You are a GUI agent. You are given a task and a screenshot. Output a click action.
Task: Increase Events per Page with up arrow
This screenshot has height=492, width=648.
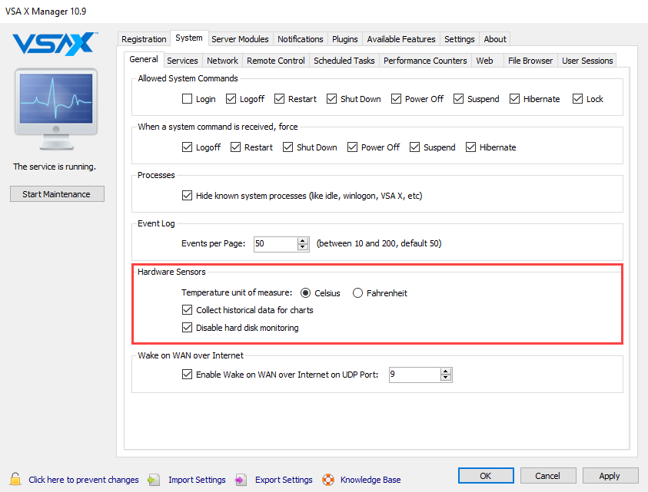[302, 240]
